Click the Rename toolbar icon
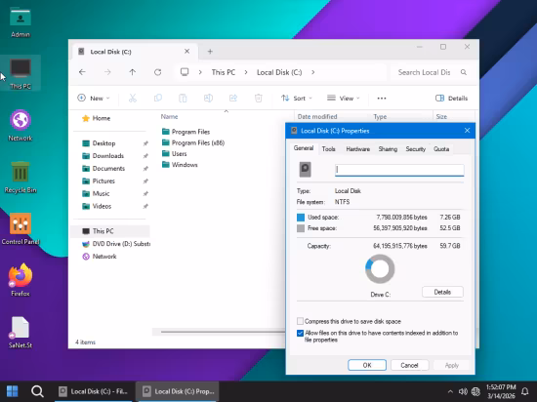This screenshot has height=402, width=537. [x=208, y=99]
